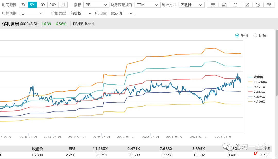Click the 2018-01-01 axis date label
This screenshot has height=159, width=278.
coord(28,137)
